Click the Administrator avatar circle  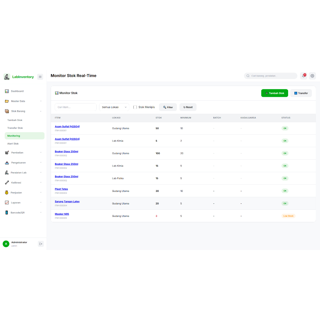(6, 244)
